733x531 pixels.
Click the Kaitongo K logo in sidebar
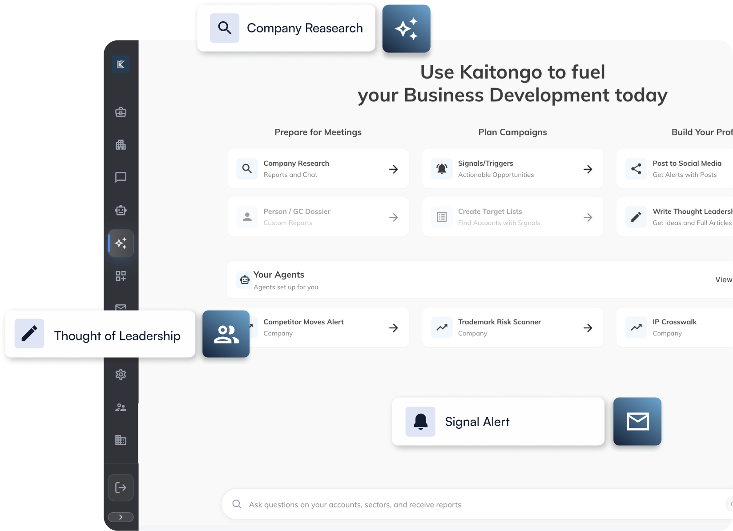point(121,64)
